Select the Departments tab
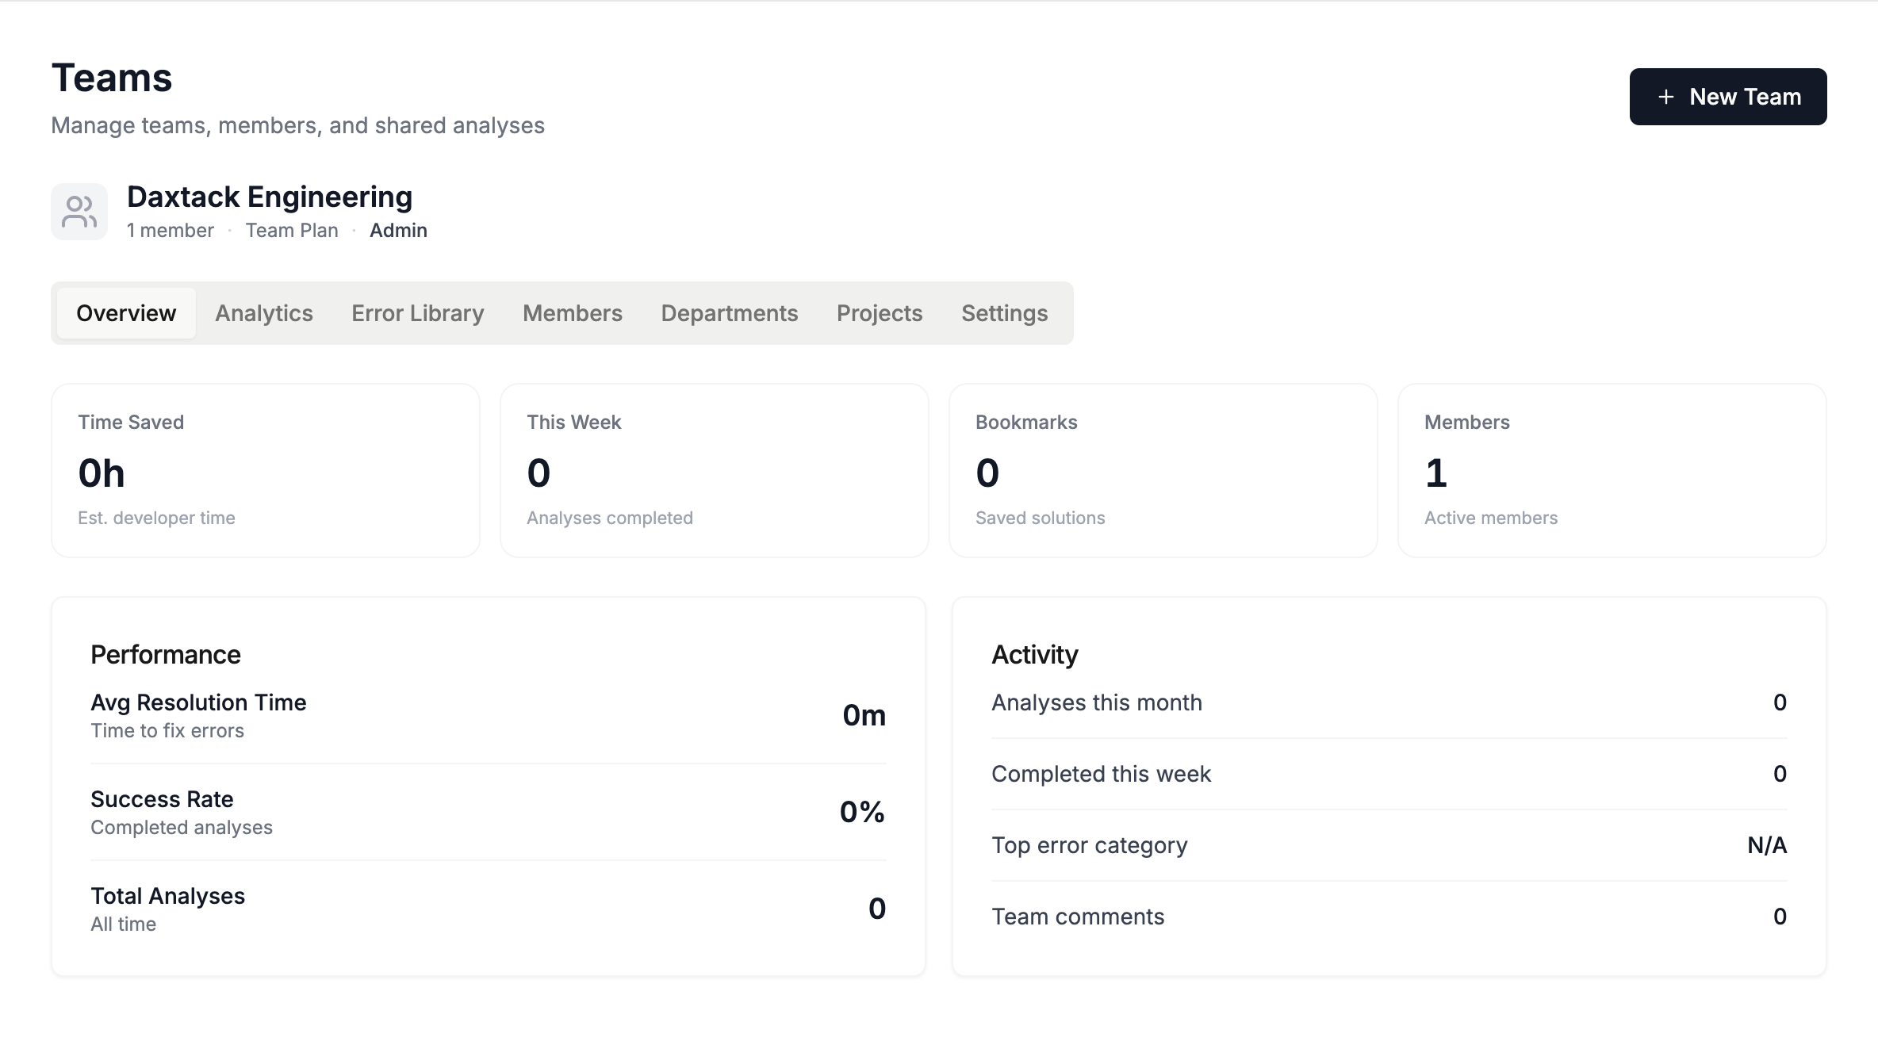The image size is (1878, 1064). click(x=729, y=313)
